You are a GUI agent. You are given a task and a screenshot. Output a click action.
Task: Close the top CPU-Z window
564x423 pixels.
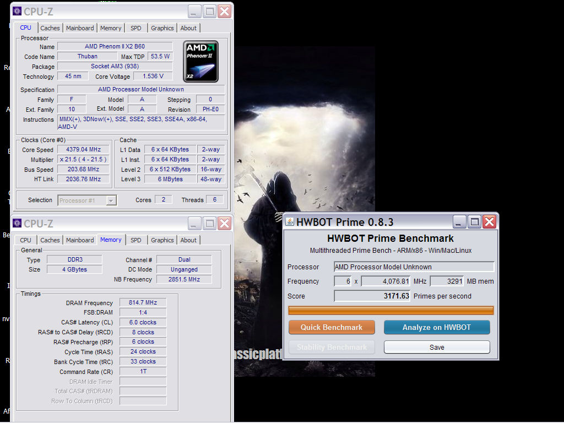(x=225, y=12)
